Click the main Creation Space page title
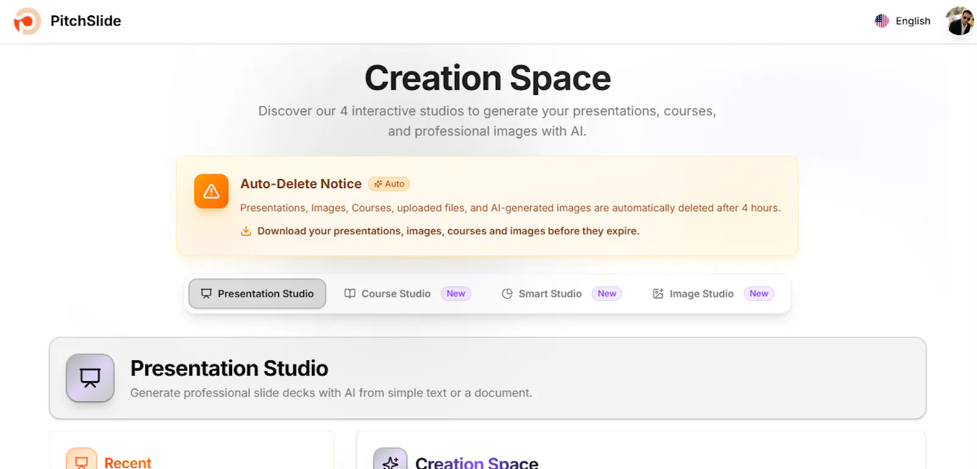Viewport: 977px width, 469px height. click(488, 78)
